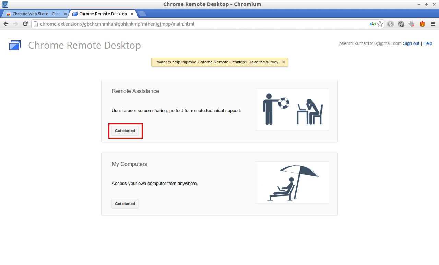The image size is (439, 265).
Task: Click the page document icon in address bar
Action: tap(35, 24)
